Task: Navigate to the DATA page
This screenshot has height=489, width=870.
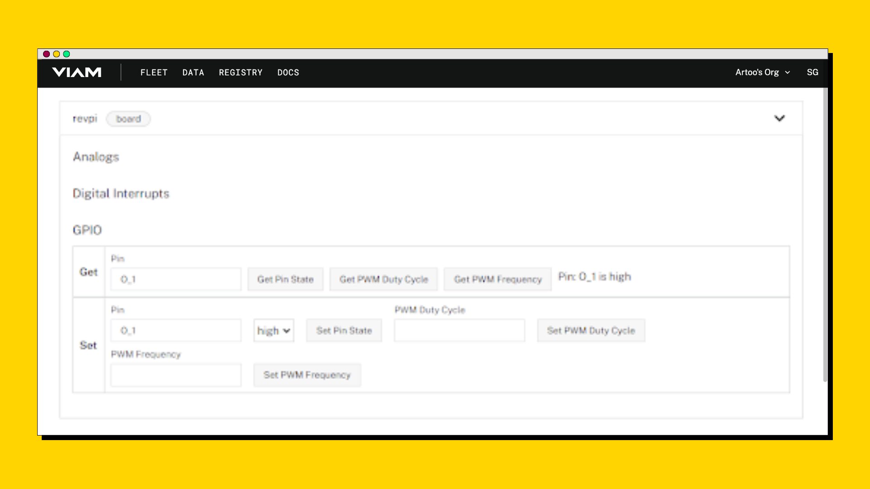Action: (193, 72)
